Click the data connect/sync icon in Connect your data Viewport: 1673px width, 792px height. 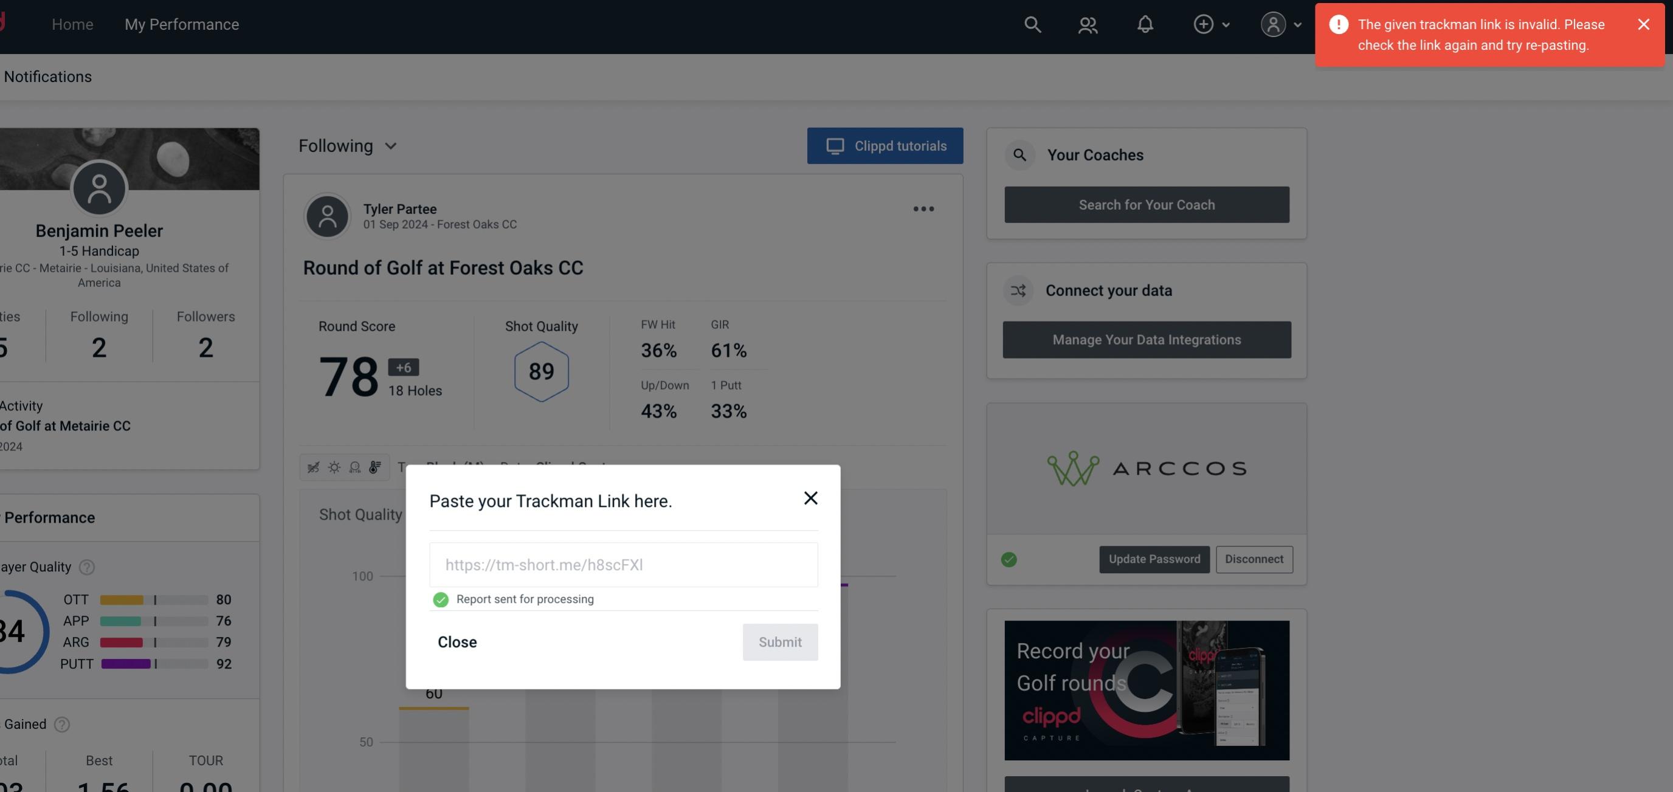[x=1018, y=289]
